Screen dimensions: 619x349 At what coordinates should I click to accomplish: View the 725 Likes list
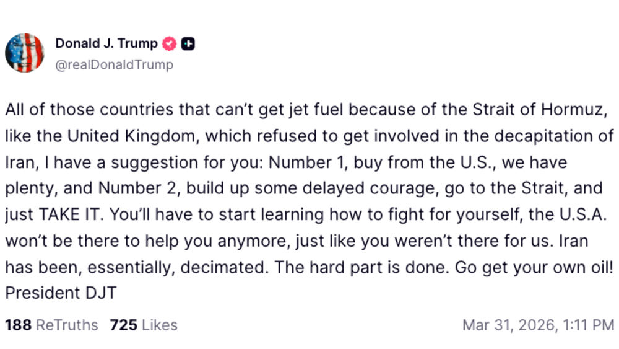[x=144, y=325]
